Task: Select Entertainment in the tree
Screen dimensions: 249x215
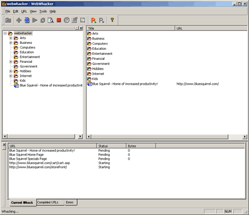Action: [30, 57]
